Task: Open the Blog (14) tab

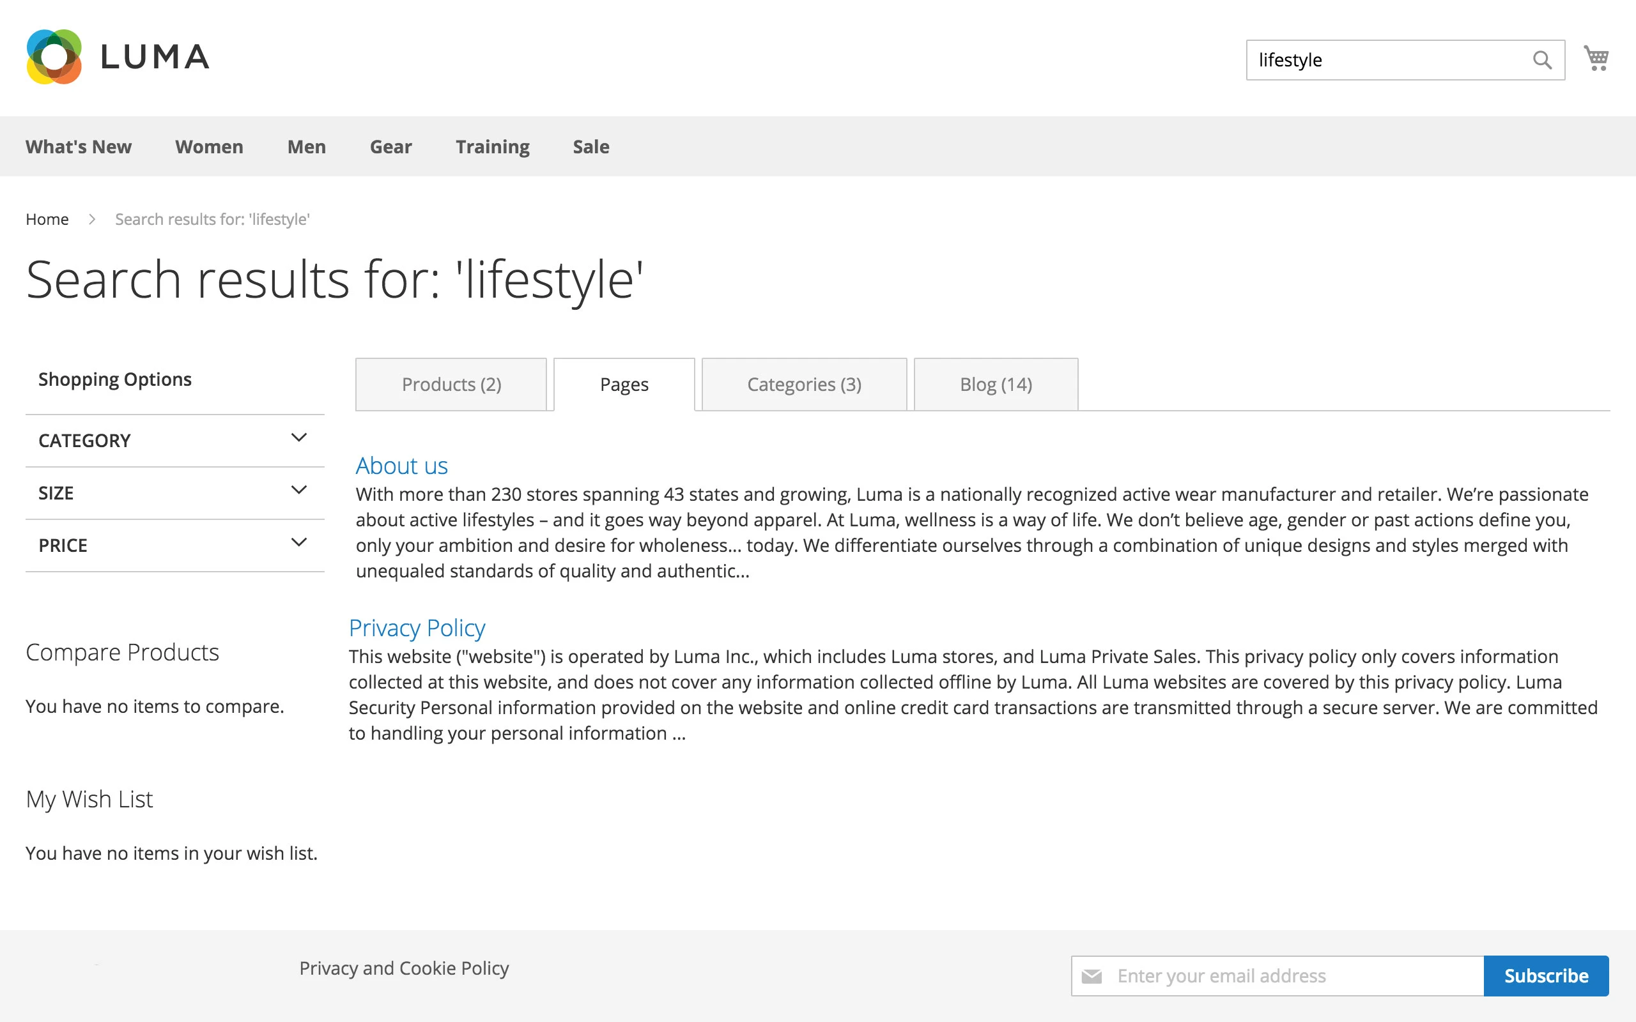Action: coord(995,385)
